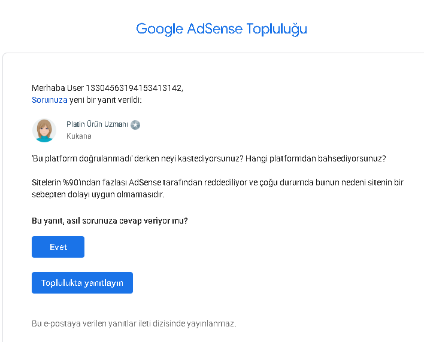Viewport: 424px width, 342px height.
Task: Click the 'yeni bir yanıt verildi' text
Action: 105,100
